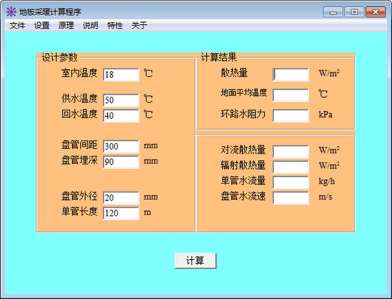
Task: Click the 单管水流量 result field
Action: pyautogui.click(x=291, y=182)
